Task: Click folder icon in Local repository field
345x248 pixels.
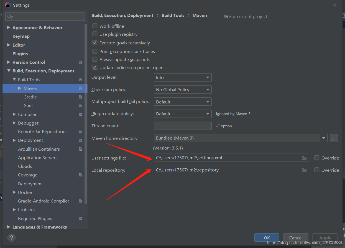Action: tap(304, 170)
